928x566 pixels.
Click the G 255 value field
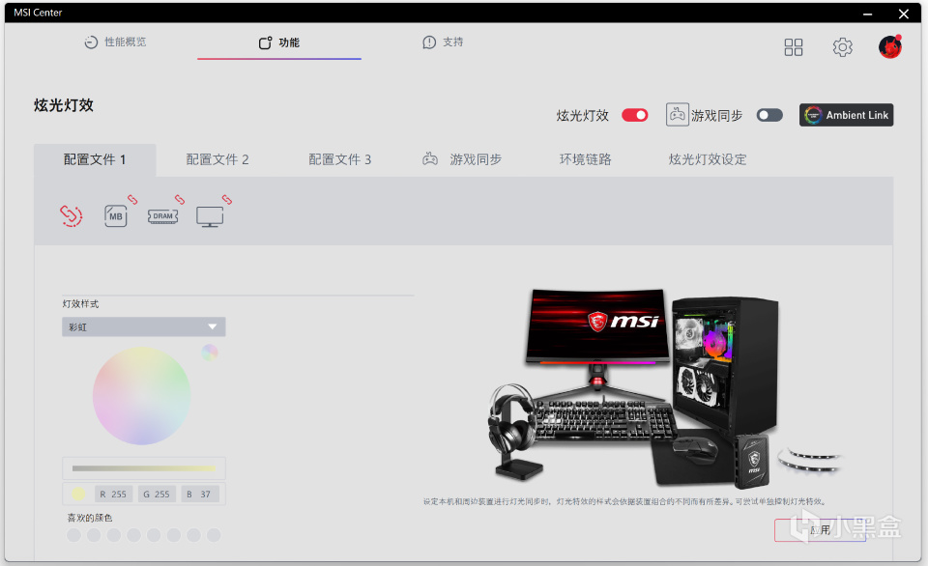click(x=157, y=494)
